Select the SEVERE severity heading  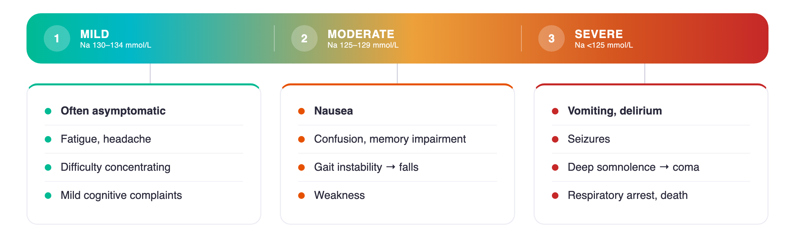tap(599, 34)
